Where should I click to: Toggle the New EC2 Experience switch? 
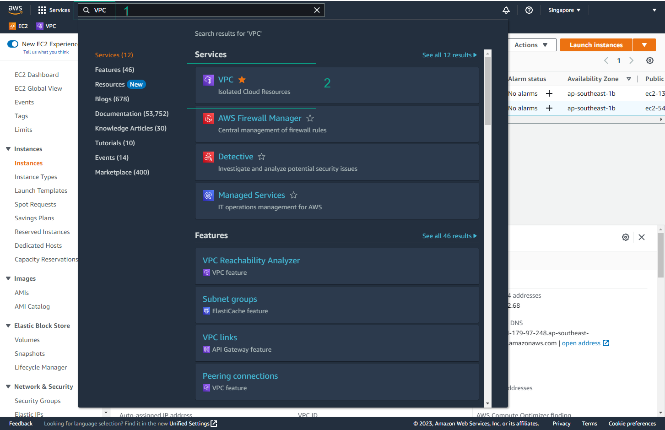[13, 44]
